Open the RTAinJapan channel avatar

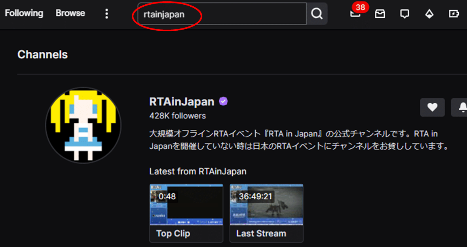tap(84, 125)
